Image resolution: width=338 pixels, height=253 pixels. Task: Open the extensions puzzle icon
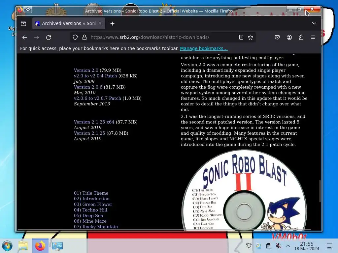[x=301, y=38]
